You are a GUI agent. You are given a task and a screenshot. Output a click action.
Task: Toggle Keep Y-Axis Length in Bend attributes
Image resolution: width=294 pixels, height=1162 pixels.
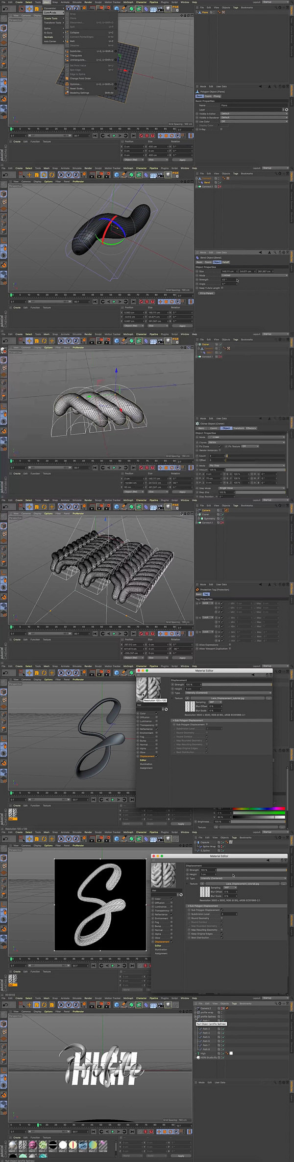coord(222,288)
